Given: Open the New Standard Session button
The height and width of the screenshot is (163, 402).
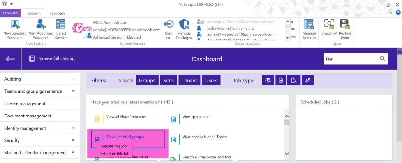Looking at the screenshot, I should click(x=15, y=30).
